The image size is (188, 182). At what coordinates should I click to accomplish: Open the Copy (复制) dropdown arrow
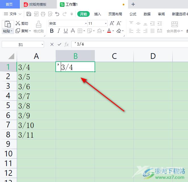coord(30,31)
